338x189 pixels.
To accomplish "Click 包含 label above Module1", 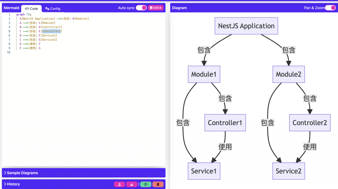I will [x=204, y=50].
